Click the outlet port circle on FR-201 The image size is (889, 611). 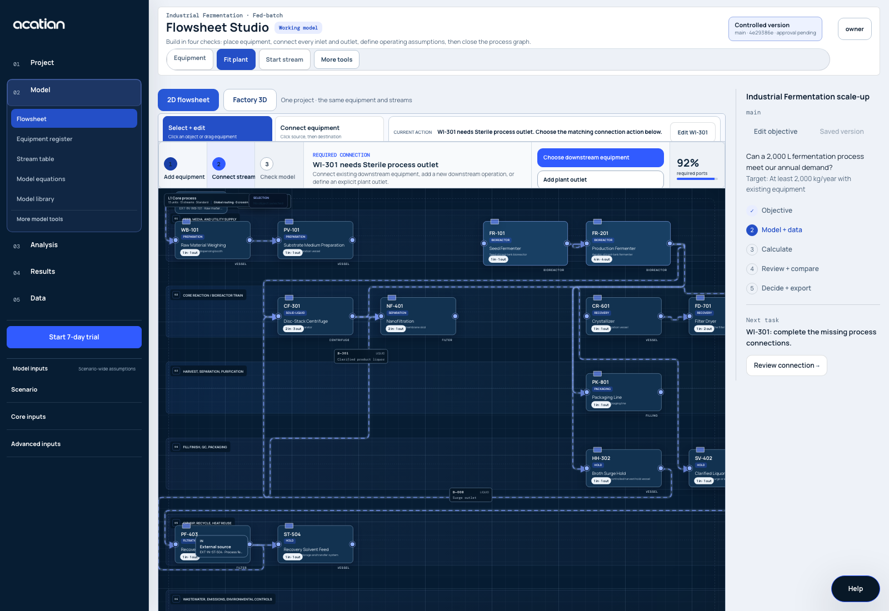(670, 243)
